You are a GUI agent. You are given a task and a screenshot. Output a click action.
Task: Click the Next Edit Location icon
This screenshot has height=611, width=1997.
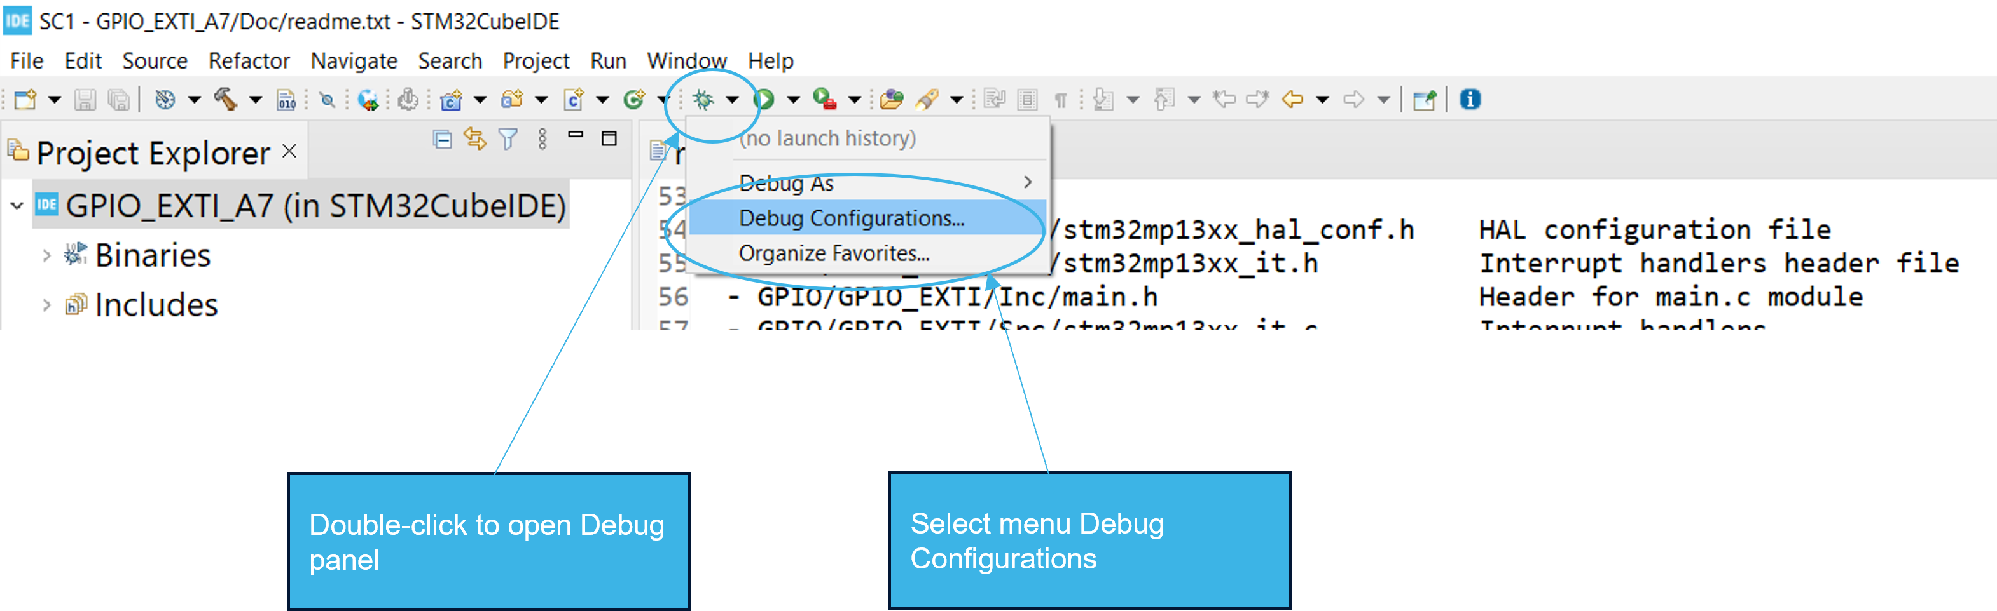(x=1257, y=99)
